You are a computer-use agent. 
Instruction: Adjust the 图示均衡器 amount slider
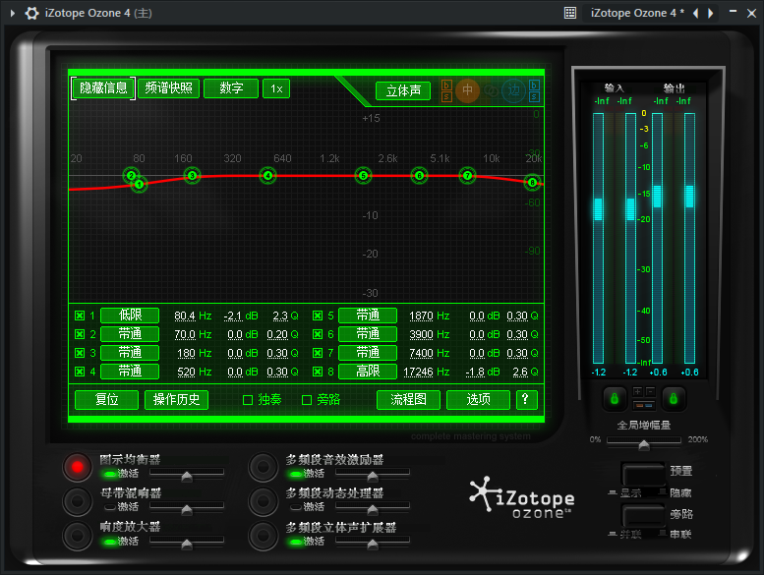[x=187, y=475]
